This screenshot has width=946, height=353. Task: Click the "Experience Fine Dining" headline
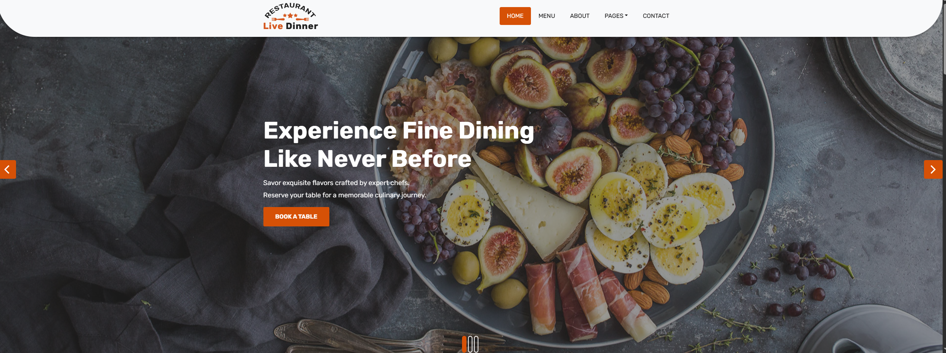399,131
